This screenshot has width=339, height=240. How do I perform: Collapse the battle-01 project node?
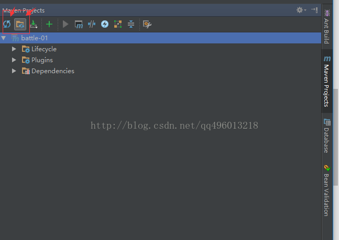pos(4,38)
